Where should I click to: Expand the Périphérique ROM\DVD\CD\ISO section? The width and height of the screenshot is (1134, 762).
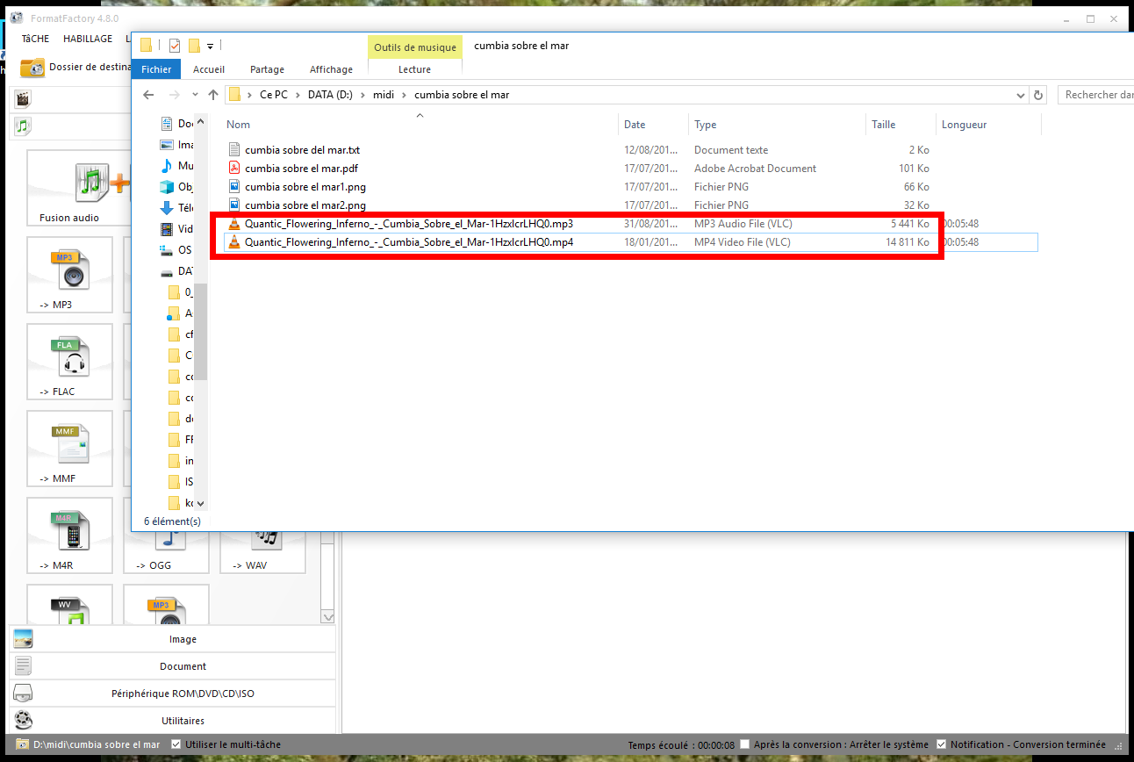point(183,694)
